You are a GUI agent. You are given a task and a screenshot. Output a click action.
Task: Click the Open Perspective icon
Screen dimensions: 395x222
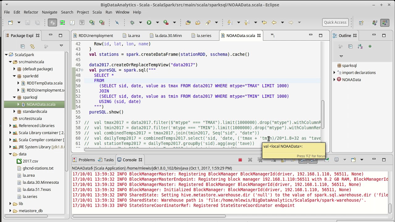(361, 23)
